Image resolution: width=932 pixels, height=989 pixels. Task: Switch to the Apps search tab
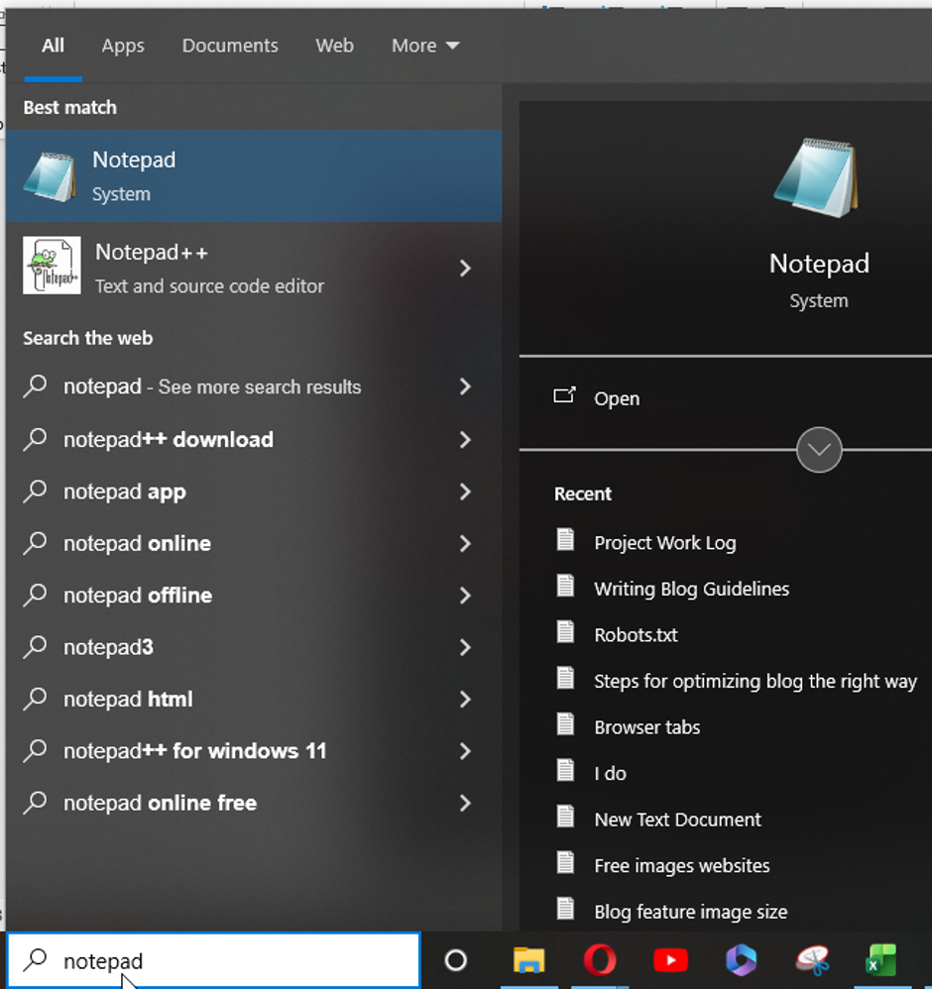click(x=123, y=46)
